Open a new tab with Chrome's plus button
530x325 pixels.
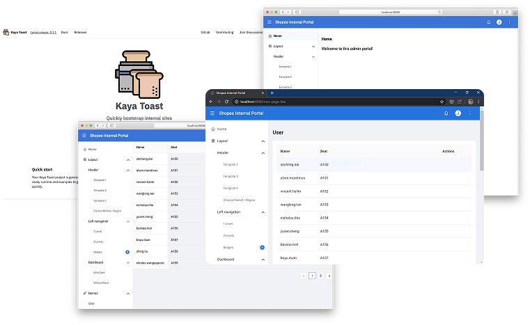272,93
